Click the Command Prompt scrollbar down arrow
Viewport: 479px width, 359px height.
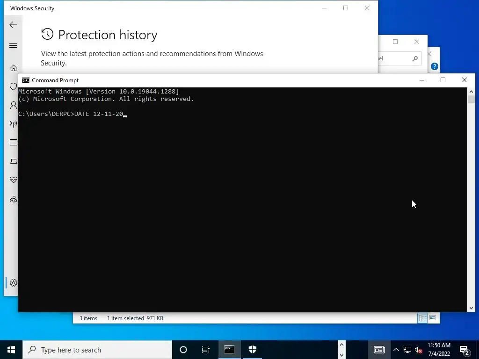[471, 308]
